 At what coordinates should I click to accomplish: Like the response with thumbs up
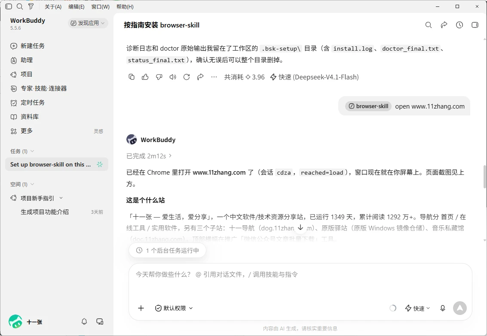[145, 77]
